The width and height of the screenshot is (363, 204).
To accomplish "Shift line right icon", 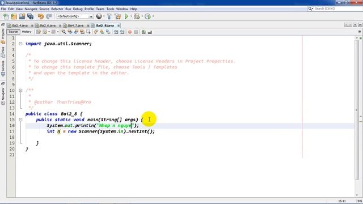I will pyautogui.click(x=122, y=32).
